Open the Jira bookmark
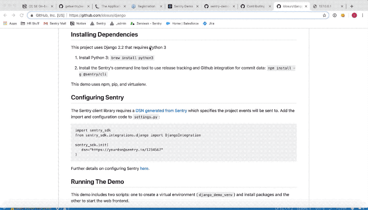This screenshot has height=210, width=368. (209, 23)
